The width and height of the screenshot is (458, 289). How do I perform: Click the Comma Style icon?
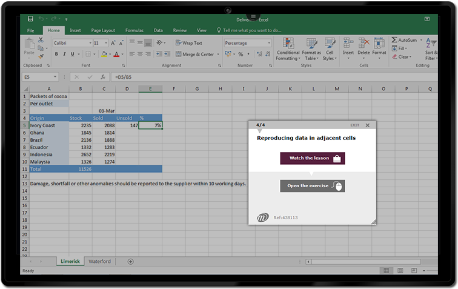tap(248, 54)
